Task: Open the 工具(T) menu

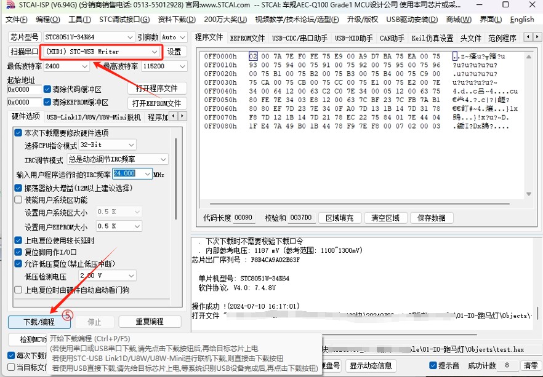Action: coord(79,20)
